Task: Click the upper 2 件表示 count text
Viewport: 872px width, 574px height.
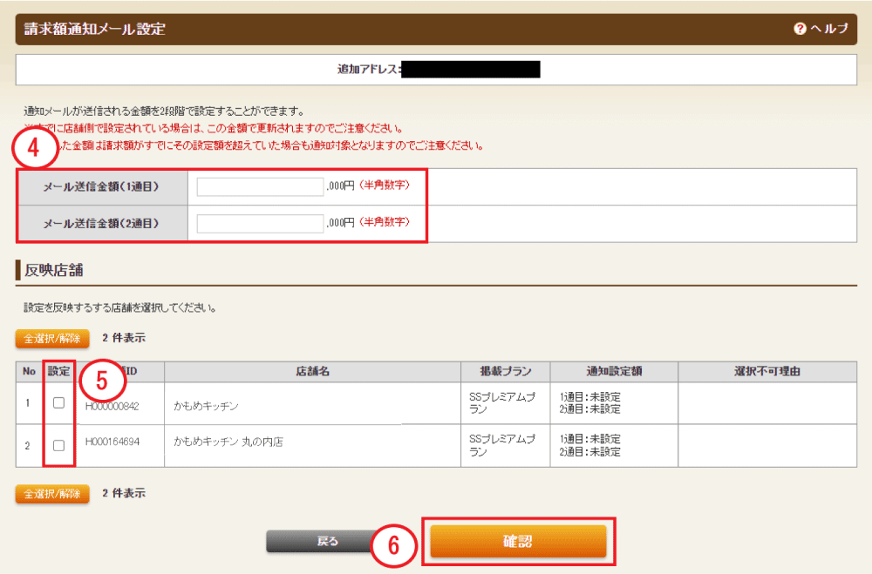Action: click(124, 338)
